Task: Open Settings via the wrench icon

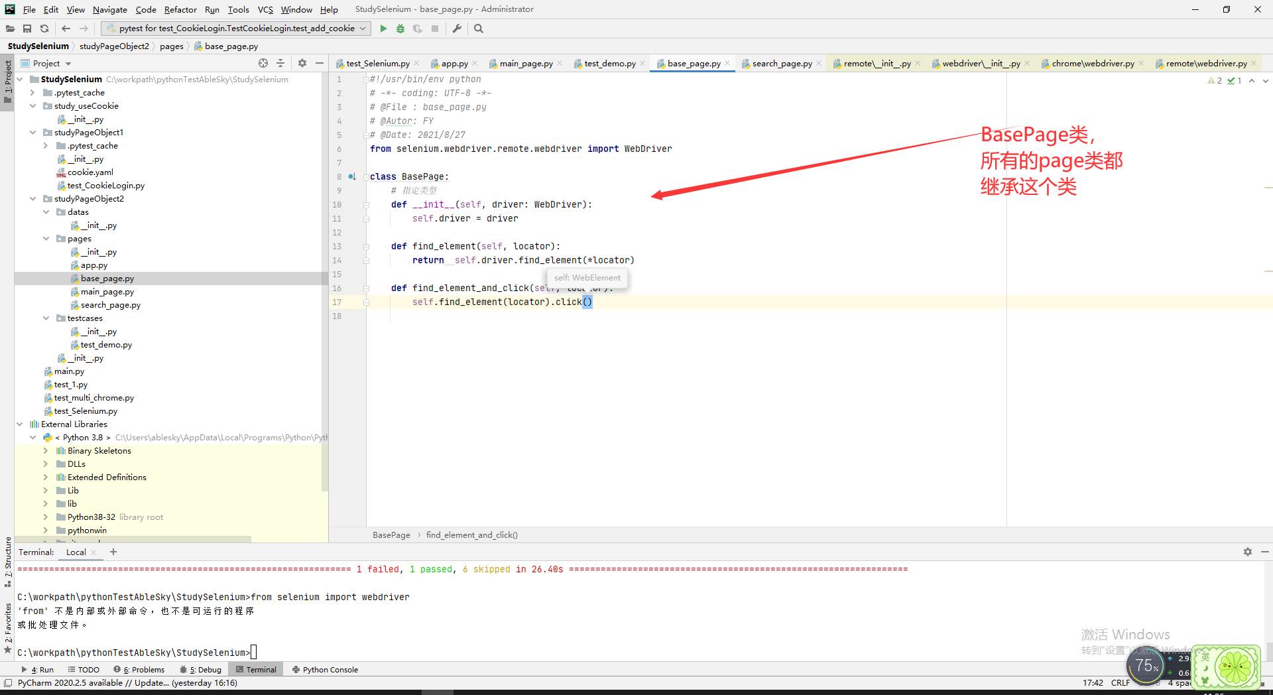Action: 457,29
